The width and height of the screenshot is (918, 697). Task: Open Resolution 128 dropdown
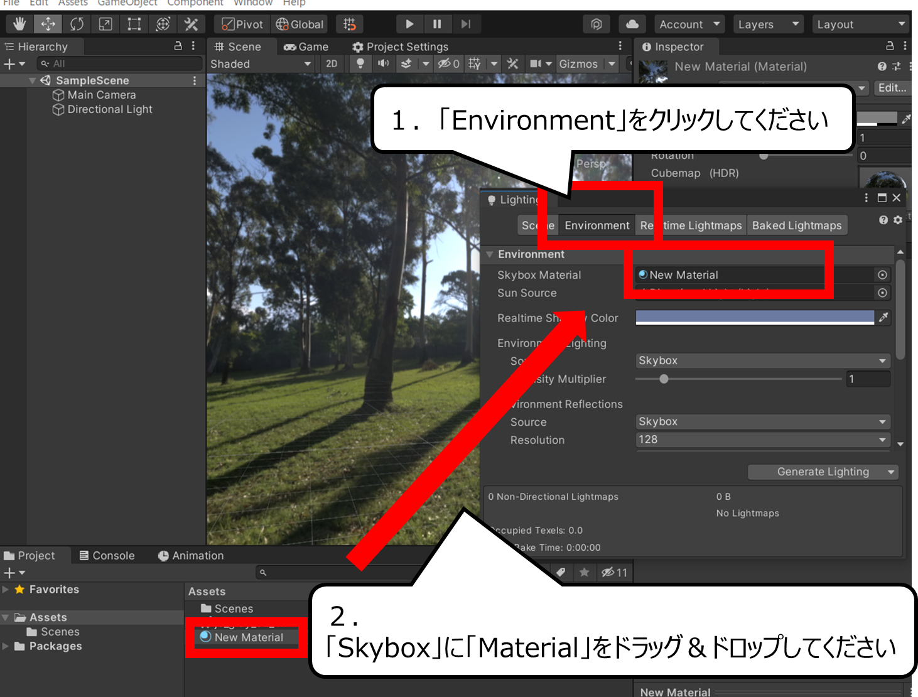[763, 440]
